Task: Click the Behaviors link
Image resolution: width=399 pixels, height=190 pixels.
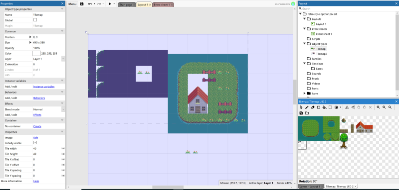Action: coord(39,98)
